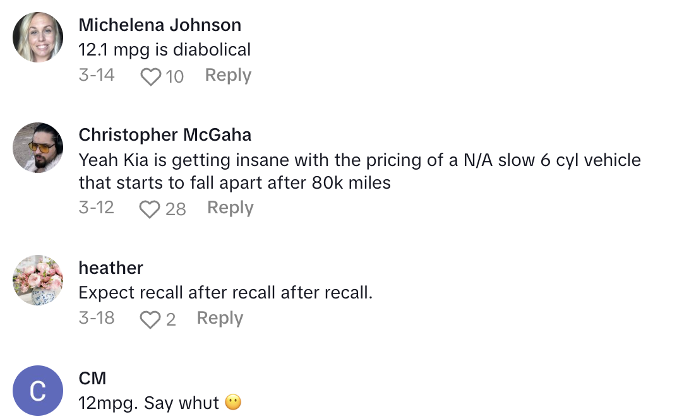Select the username Michelena Johnson
This screenshot has width=677, height=419.
[x=160, y=25]
